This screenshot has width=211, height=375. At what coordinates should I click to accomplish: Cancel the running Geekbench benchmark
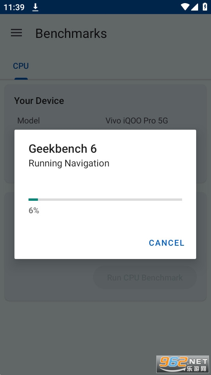pos(166,243)
